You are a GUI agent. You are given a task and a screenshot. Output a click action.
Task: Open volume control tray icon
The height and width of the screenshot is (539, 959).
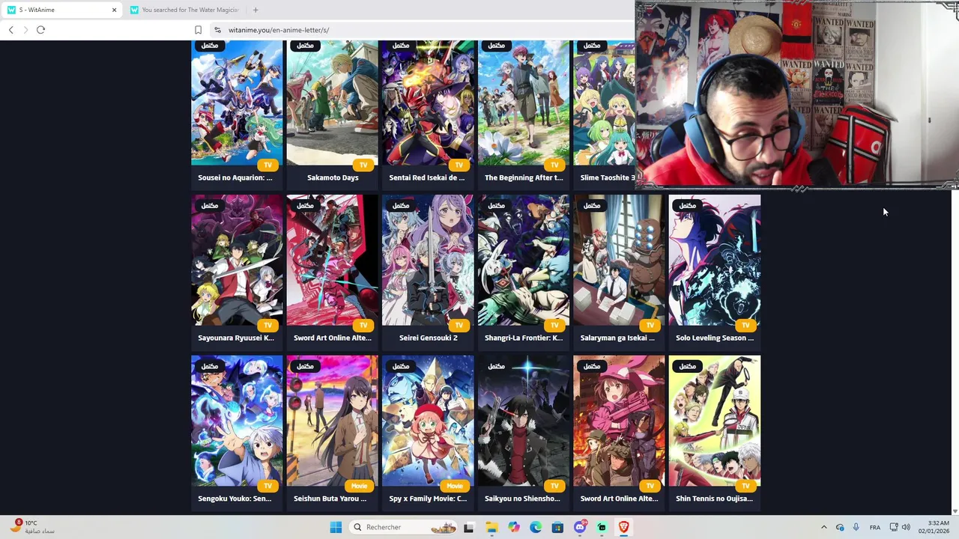[x=906, y=527]
